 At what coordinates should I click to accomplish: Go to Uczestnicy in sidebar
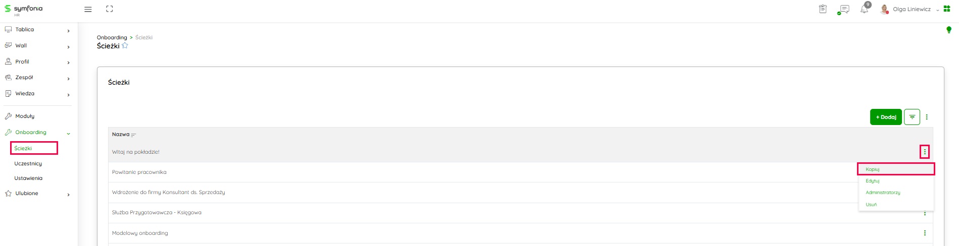(28, 164)
